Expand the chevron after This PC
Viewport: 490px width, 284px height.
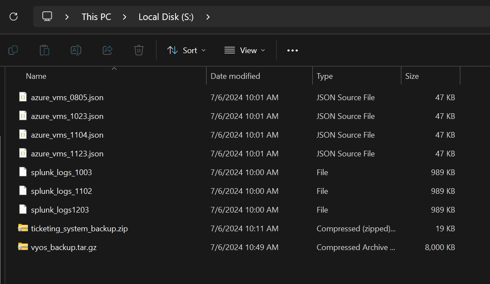coord(125,17)
